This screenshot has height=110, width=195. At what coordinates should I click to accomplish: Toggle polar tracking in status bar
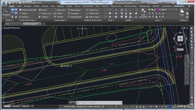pyautogui.click(x=116, y=107)
